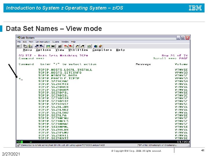Open the View menu in the window menu bar

[31, 42]
